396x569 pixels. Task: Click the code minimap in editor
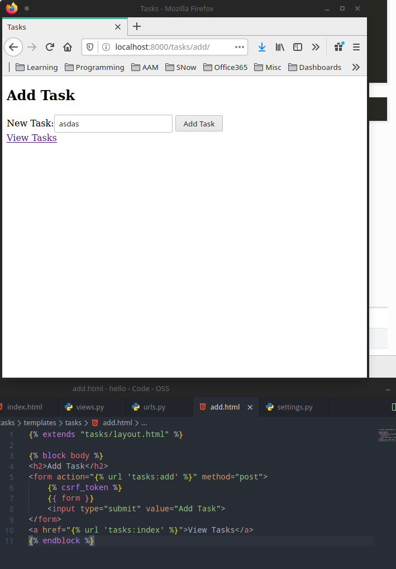[x=387, y=435]
